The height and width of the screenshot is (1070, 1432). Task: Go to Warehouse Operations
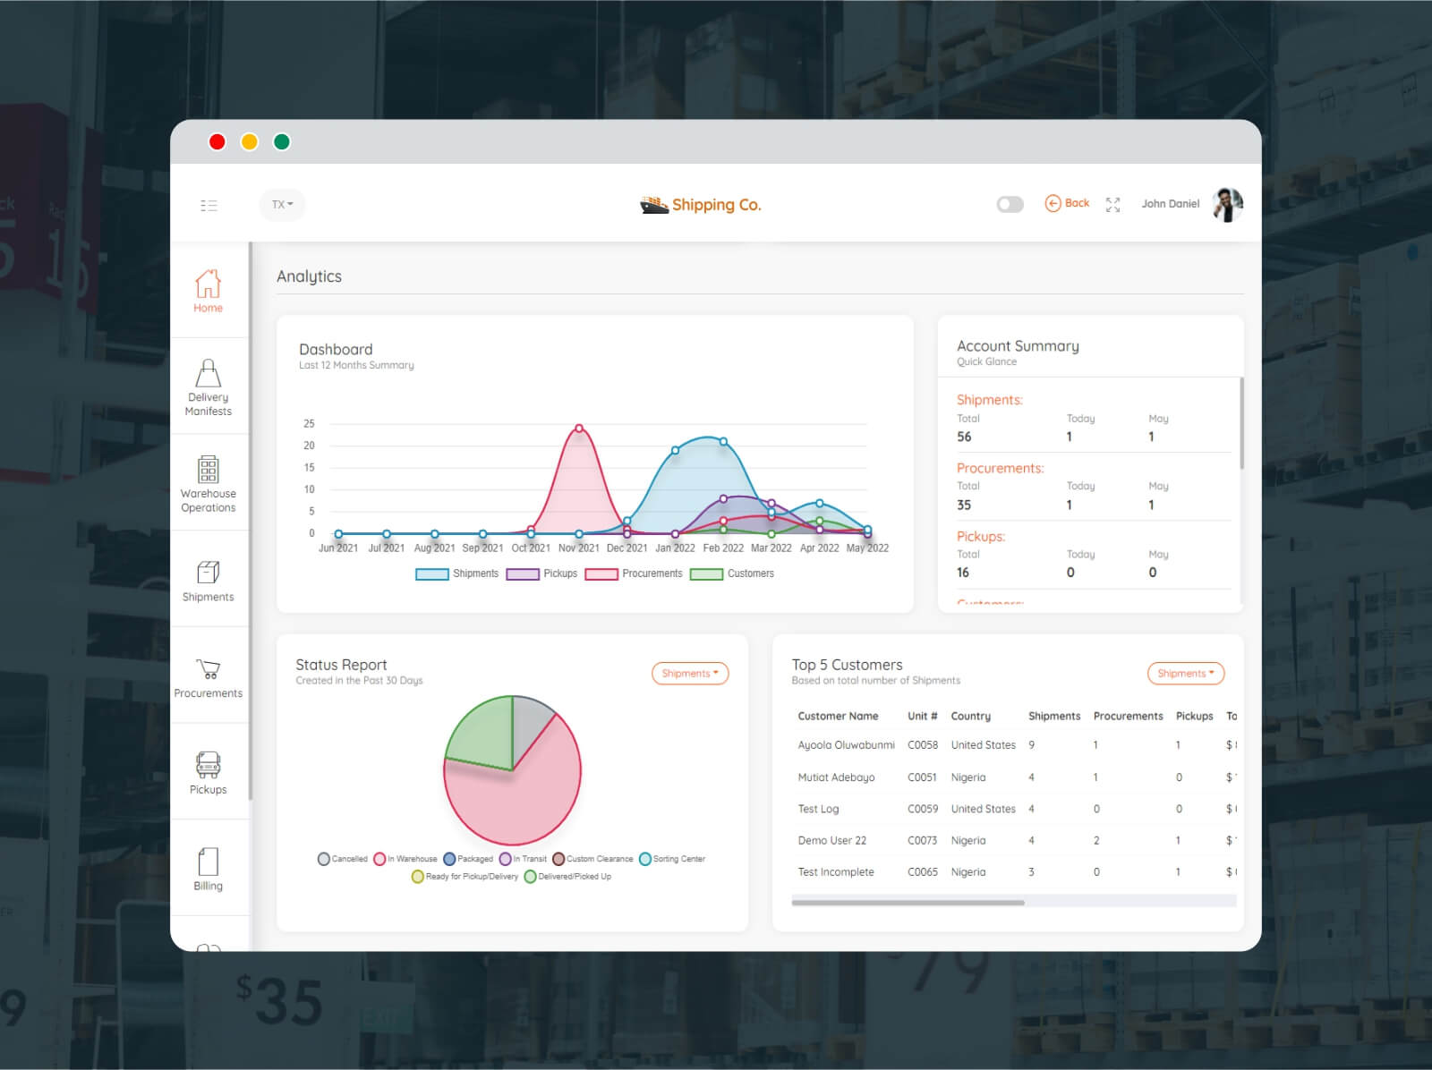tap(208, 483)
